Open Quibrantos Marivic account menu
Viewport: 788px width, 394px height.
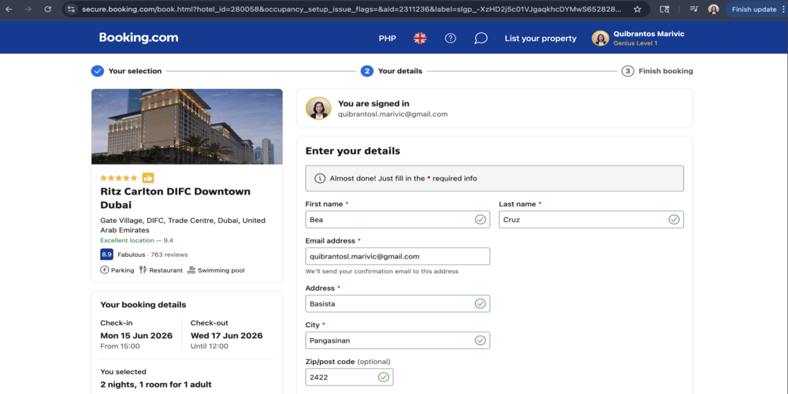click(x=638, y=38)
